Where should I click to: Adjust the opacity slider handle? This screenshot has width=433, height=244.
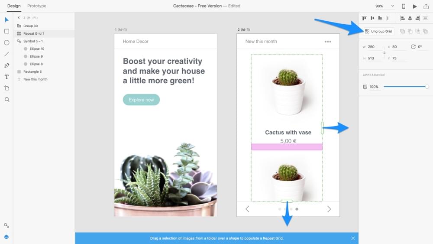427,87
